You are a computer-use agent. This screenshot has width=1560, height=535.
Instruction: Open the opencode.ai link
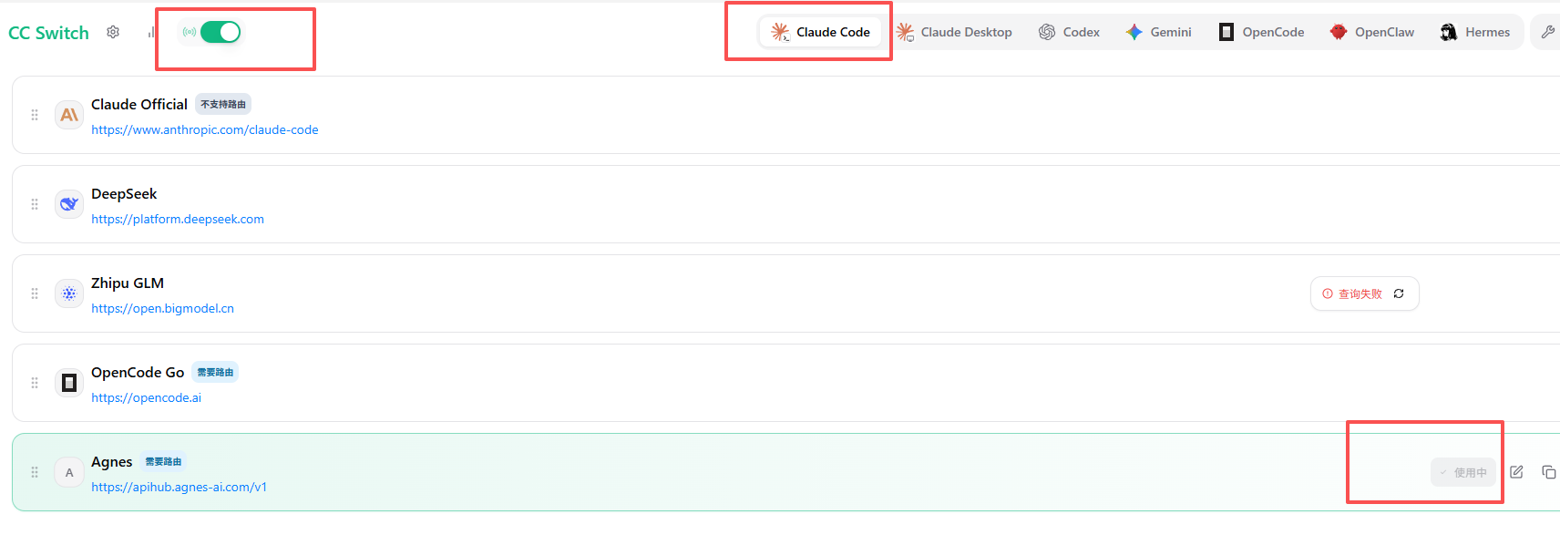146,398
